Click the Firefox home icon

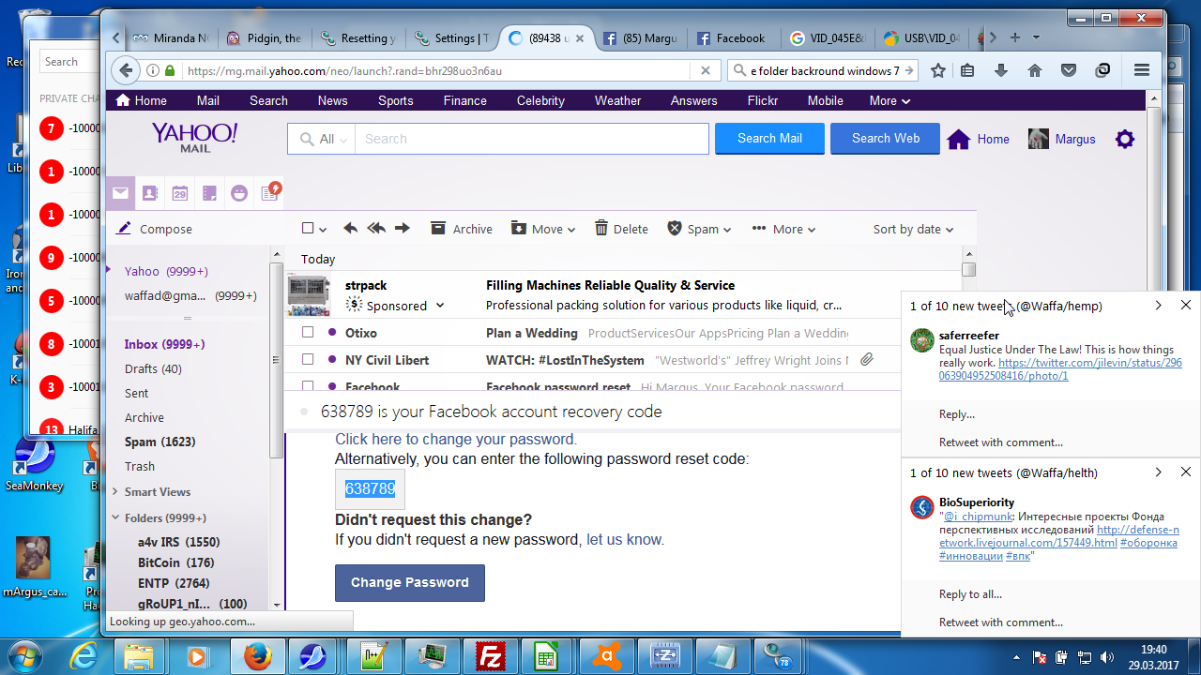(1035, 70)
